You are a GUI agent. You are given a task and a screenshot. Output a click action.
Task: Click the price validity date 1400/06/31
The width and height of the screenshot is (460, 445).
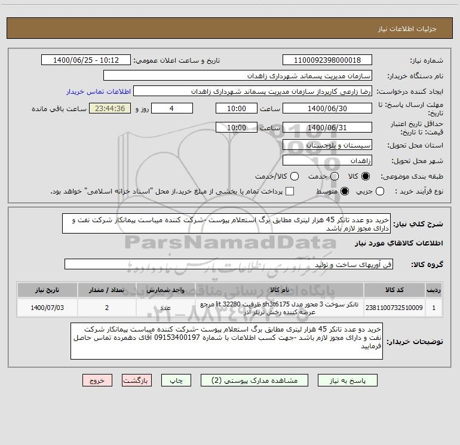[x=327, y=127]
